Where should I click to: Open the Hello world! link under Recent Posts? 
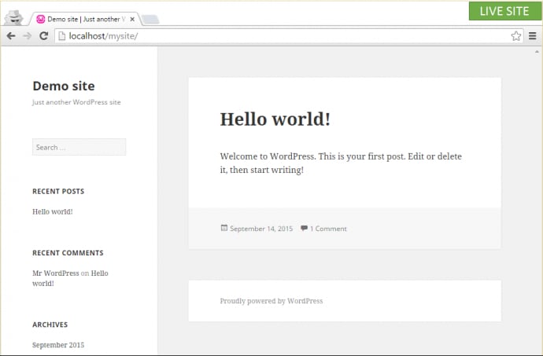[x=53, y=211]
